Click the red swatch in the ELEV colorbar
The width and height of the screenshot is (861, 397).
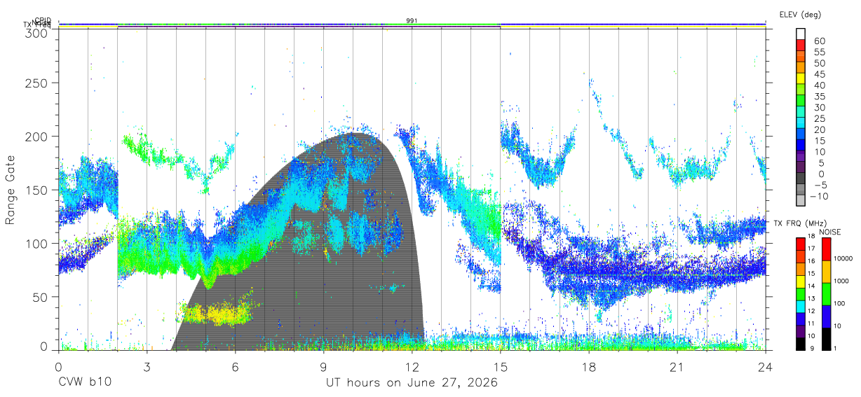tap(801, 46)
